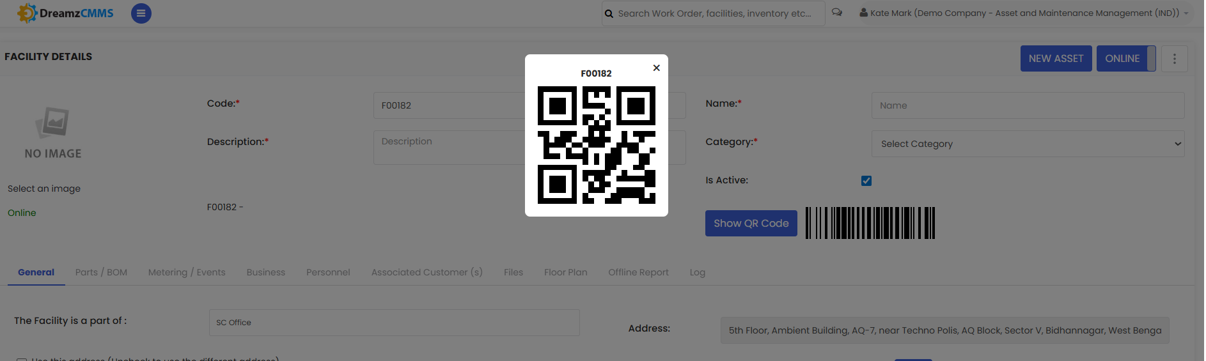Open the Parts / BOM tab
The width and height of the screenshot is (1206, 361).
(x=101, y=272)
